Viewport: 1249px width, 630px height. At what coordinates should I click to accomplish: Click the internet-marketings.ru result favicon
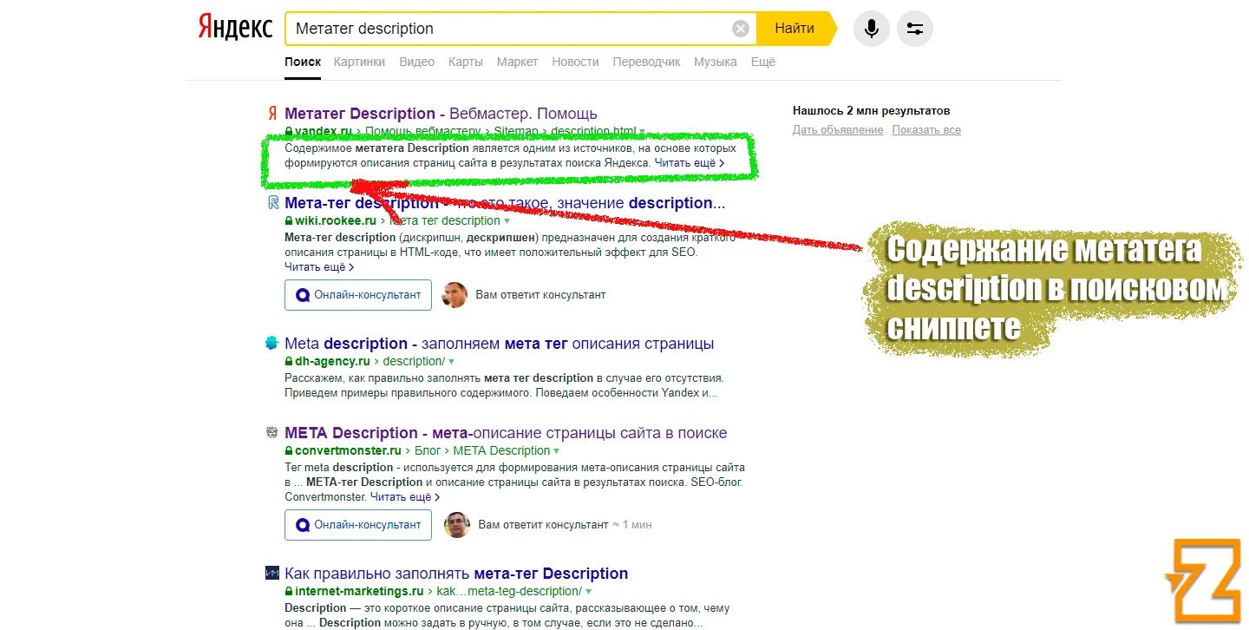point(271,573)
